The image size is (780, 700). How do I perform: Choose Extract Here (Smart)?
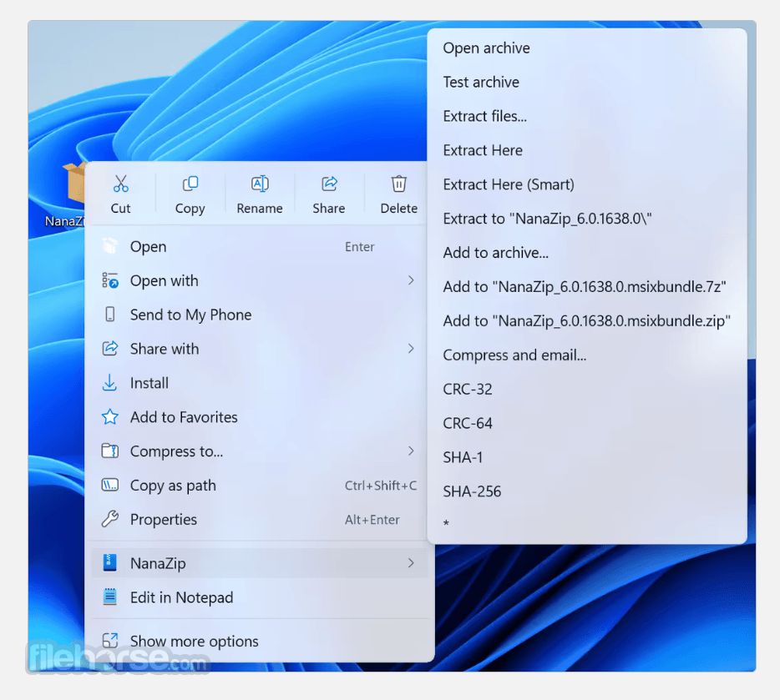[x=587, y=184]
